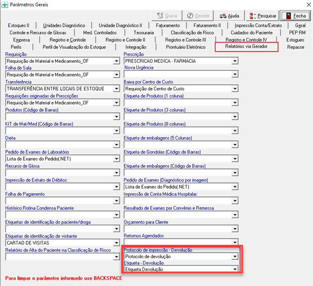Click the Fecha close button

[296, 16]
